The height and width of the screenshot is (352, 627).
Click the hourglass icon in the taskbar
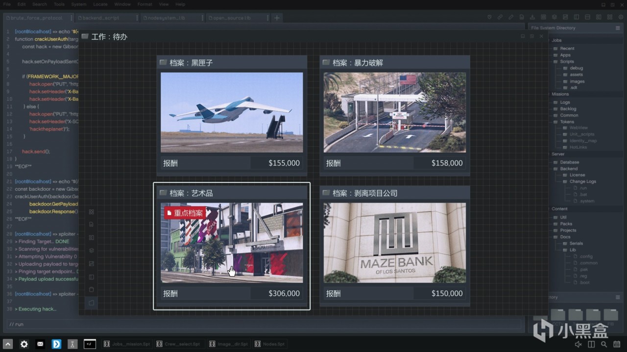tap(72, 344)
